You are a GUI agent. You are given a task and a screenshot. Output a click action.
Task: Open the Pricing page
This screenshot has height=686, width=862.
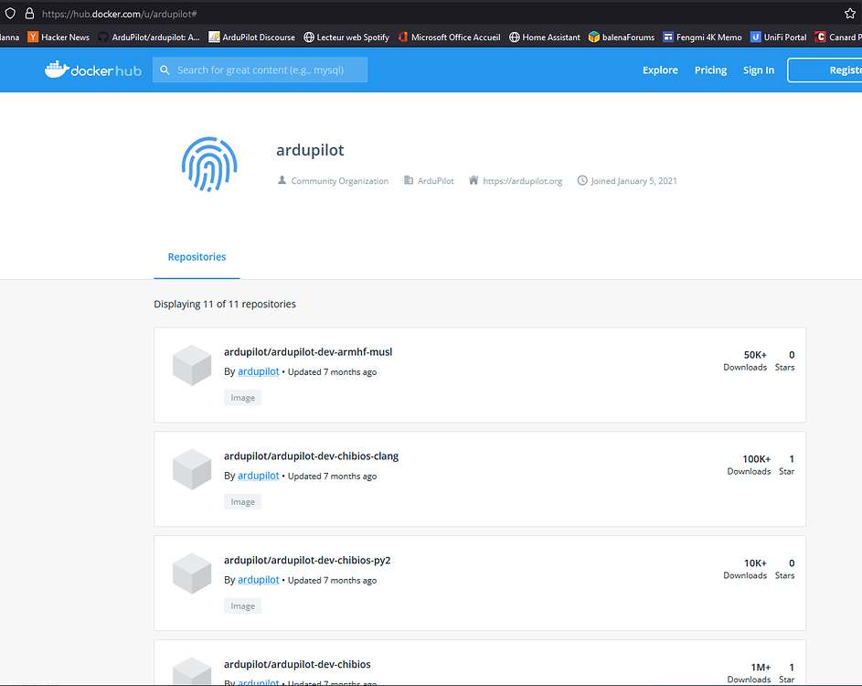(710, 70)
